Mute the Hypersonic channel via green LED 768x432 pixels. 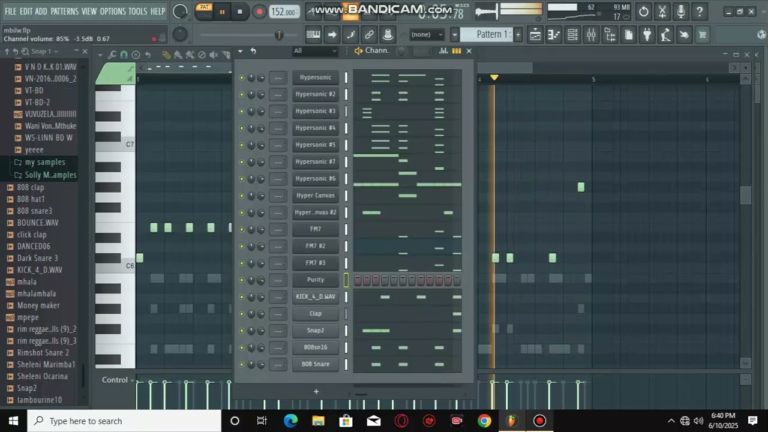242,77
